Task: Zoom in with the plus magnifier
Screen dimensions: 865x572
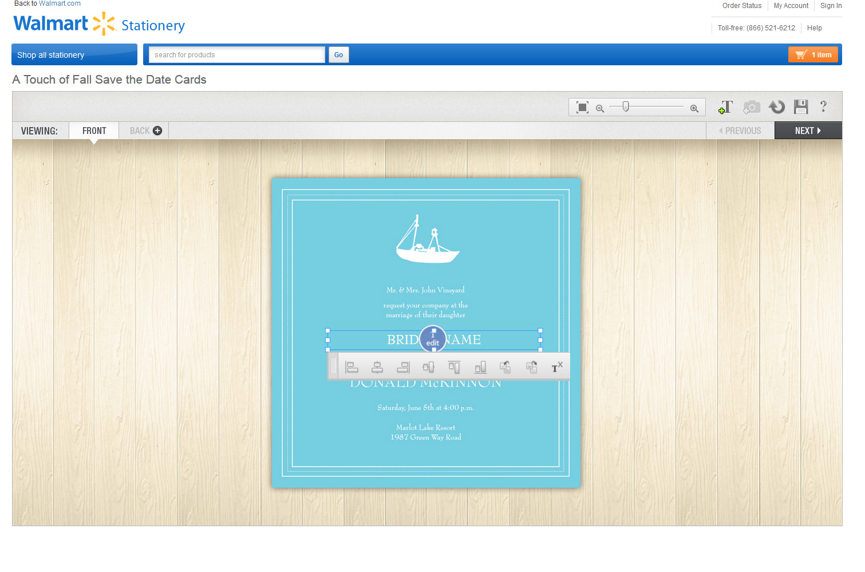Action: click(x=694, y=108)
